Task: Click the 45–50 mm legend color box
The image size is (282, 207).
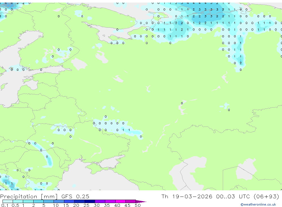Action: coord(131,201)
